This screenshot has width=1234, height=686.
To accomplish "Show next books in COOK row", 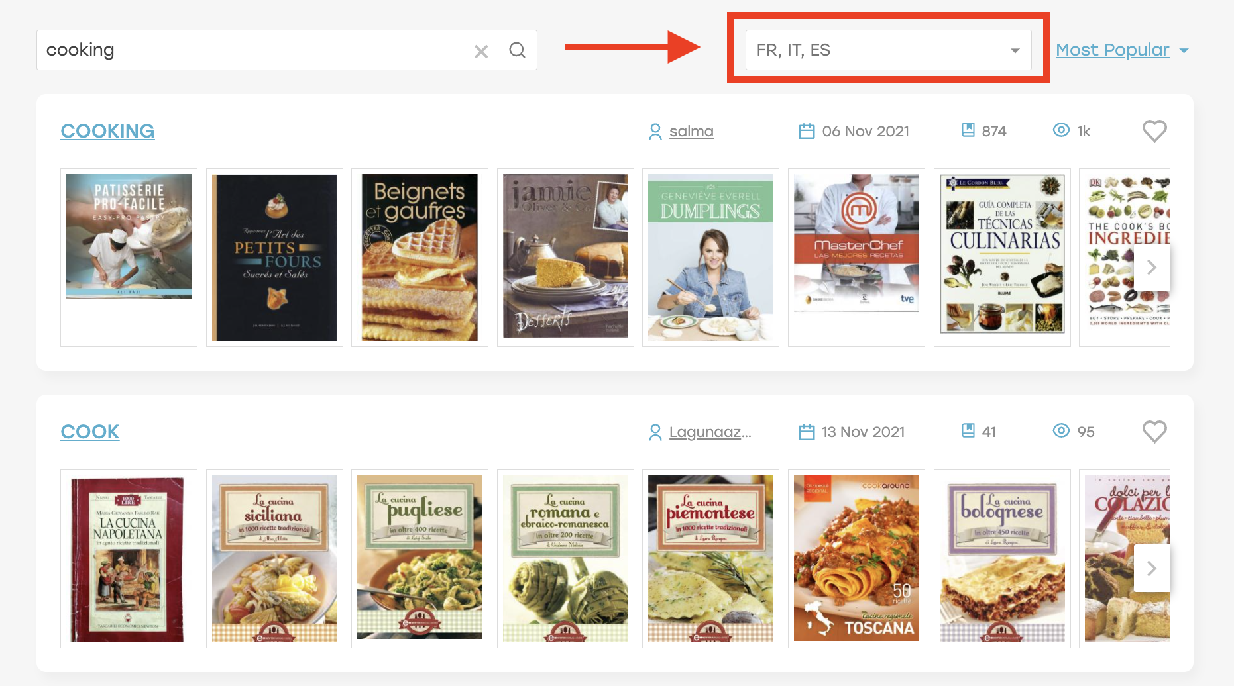I will [1152, 567].
